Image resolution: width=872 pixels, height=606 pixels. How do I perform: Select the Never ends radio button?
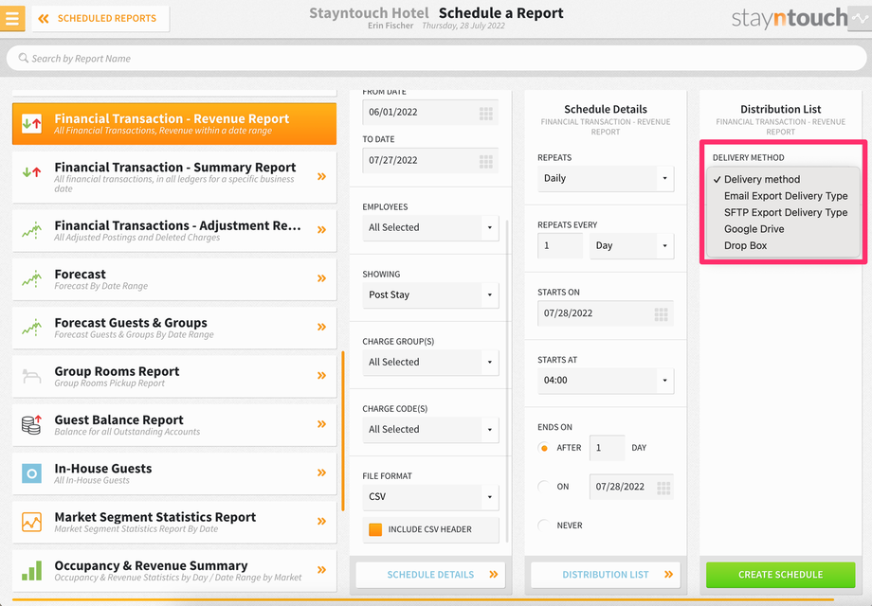544,526
